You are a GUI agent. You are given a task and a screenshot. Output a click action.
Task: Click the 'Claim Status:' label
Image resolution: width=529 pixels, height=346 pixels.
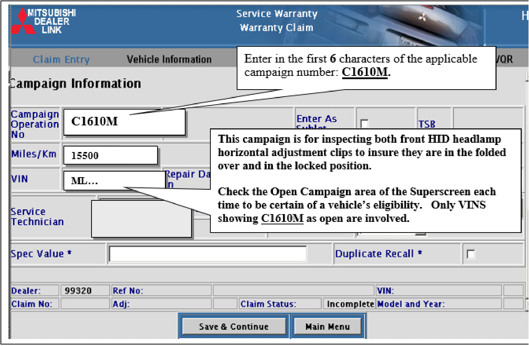(268, 304)
